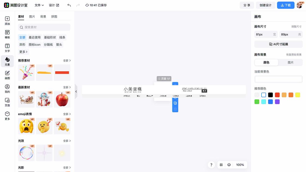306x172 pixels.
Task: Select the 箭头 filter chip
Action: [59, 45]
